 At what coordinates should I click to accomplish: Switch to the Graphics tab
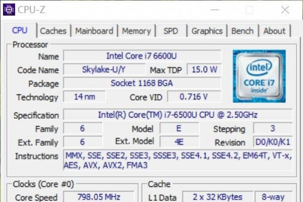click(207, 31)
